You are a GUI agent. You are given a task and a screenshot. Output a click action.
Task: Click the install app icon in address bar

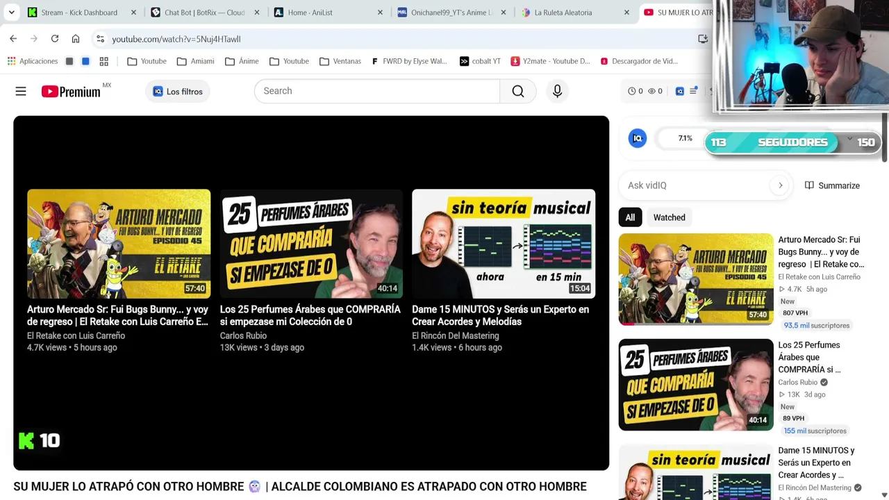point(703,39)
